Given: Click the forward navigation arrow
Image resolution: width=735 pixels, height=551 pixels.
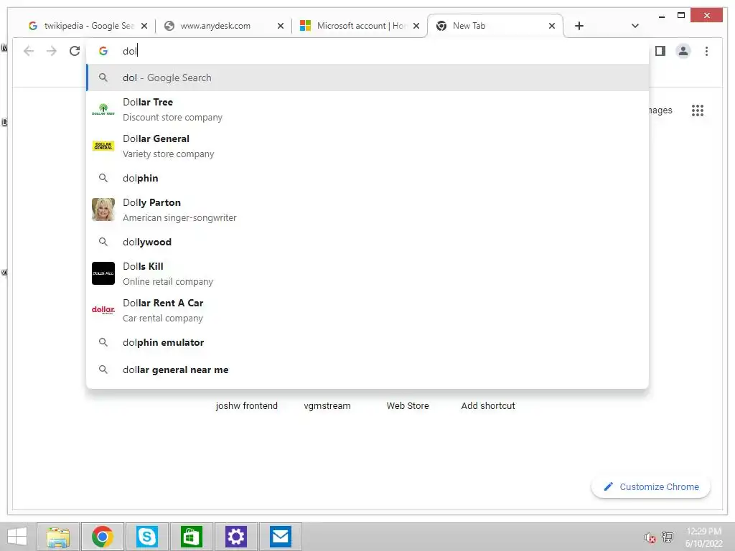Looking at the screenshot, I should pos(52,51).
